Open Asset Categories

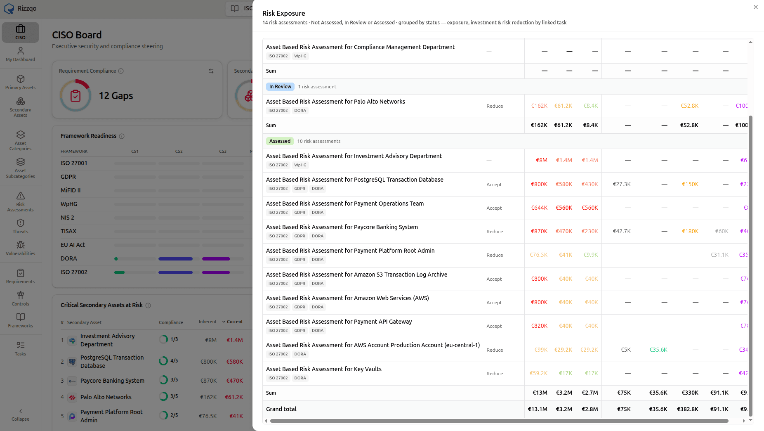20,140
